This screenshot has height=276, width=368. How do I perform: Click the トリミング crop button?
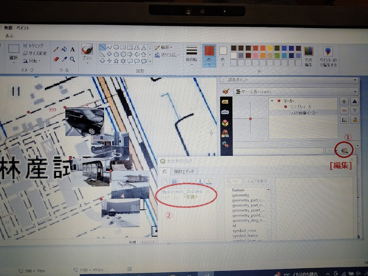(x=33, y=46)
